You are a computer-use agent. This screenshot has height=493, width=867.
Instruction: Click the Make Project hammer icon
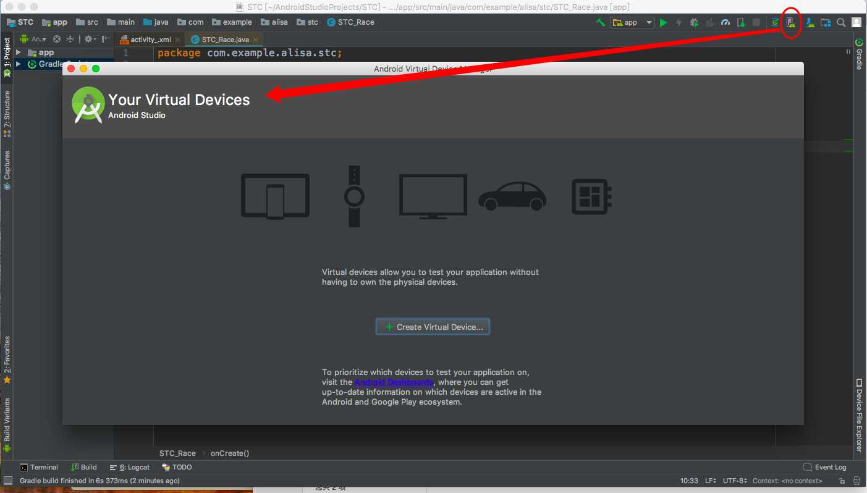pyautogui.click(x=600, y=22)
